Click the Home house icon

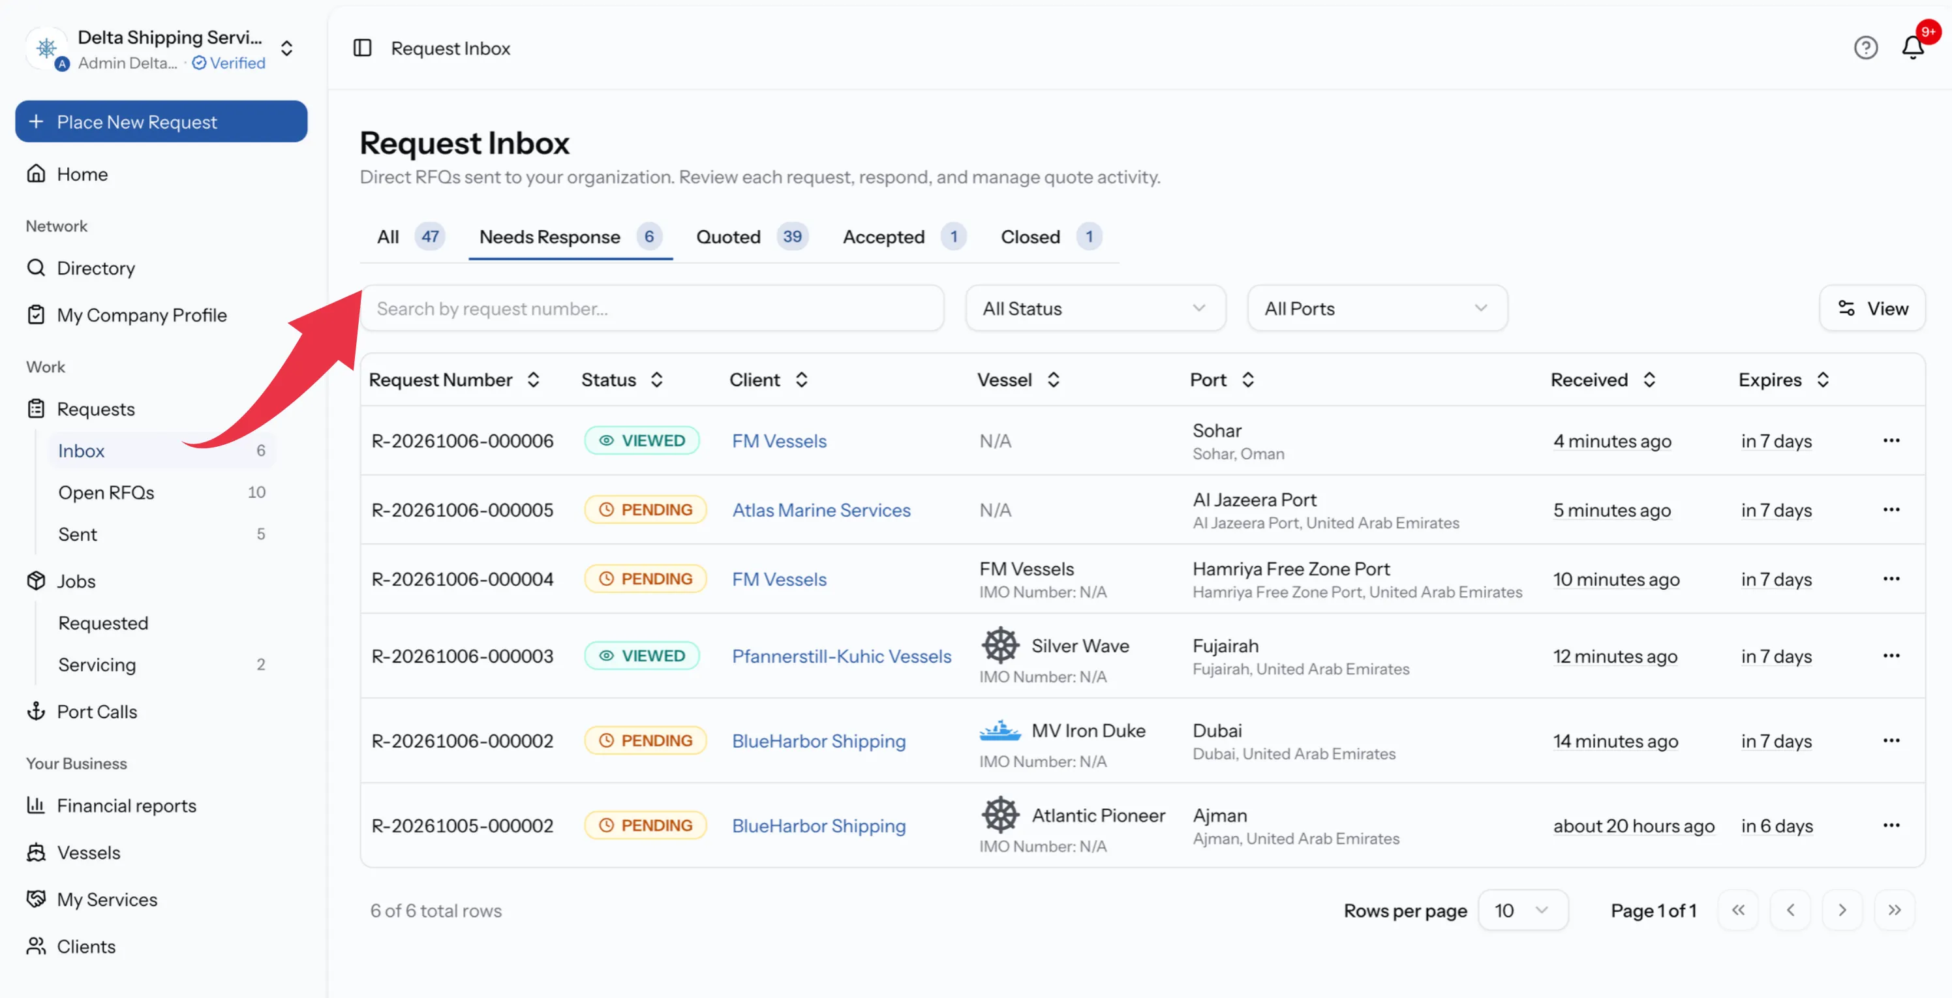pyautogui.click(x=36, y=174)
